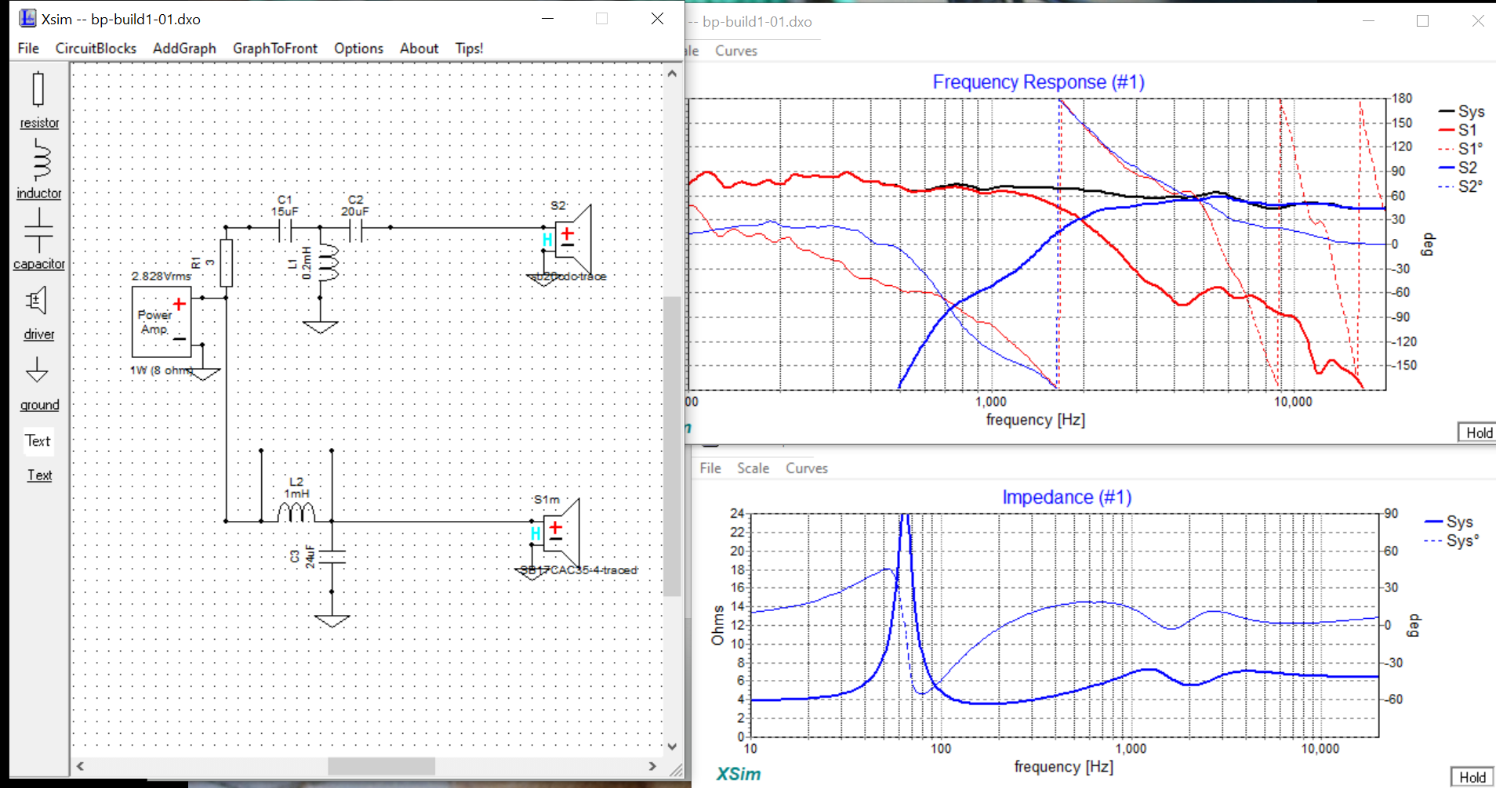Viewport: 1496px width, 788px height.
Task: Maximize the Frequency Response window
Action: pos(1422,21)
